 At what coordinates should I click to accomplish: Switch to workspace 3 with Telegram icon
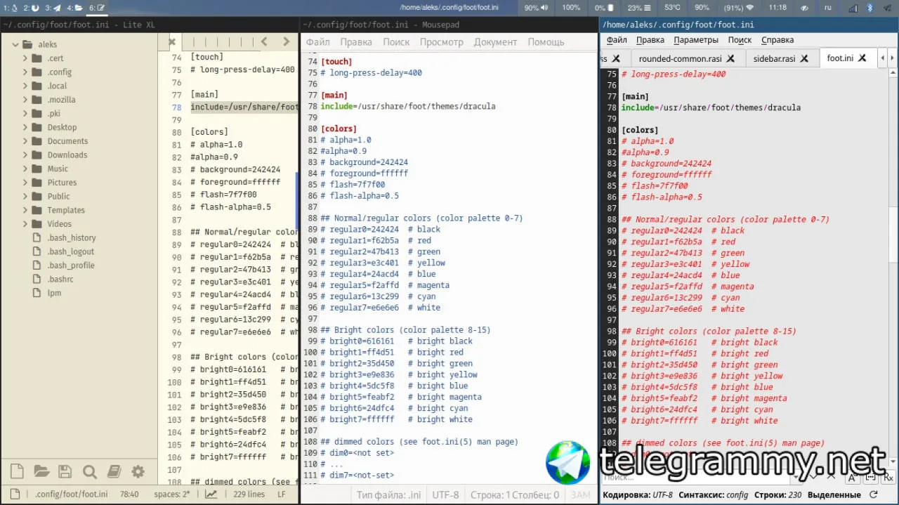[x=53, y=8]
